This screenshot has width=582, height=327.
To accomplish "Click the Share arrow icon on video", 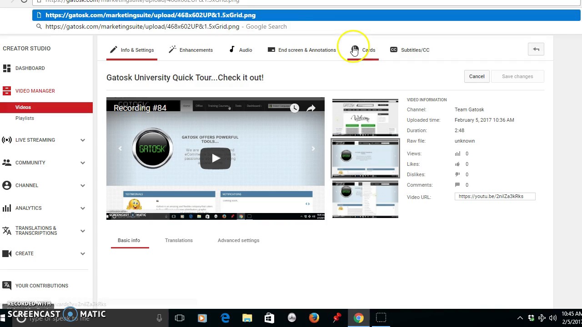I will coord(311,108).
